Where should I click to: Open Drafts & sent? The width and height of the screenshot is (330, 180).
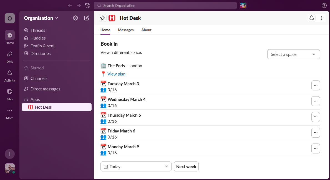(x=42, y=46)
